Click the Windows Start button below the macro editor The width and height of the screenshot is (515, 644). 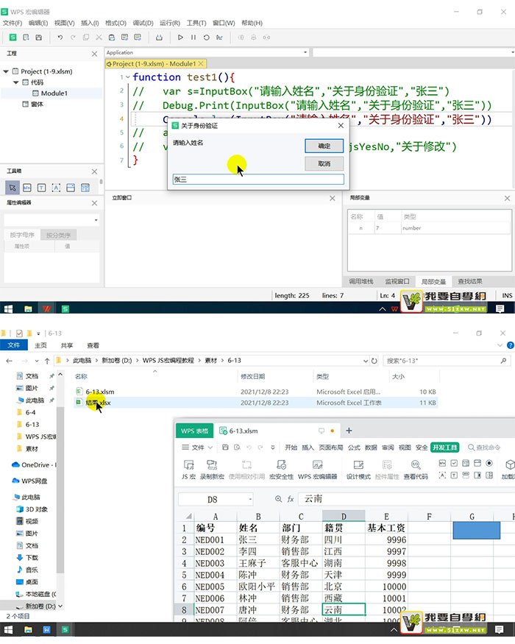point(8,308)
